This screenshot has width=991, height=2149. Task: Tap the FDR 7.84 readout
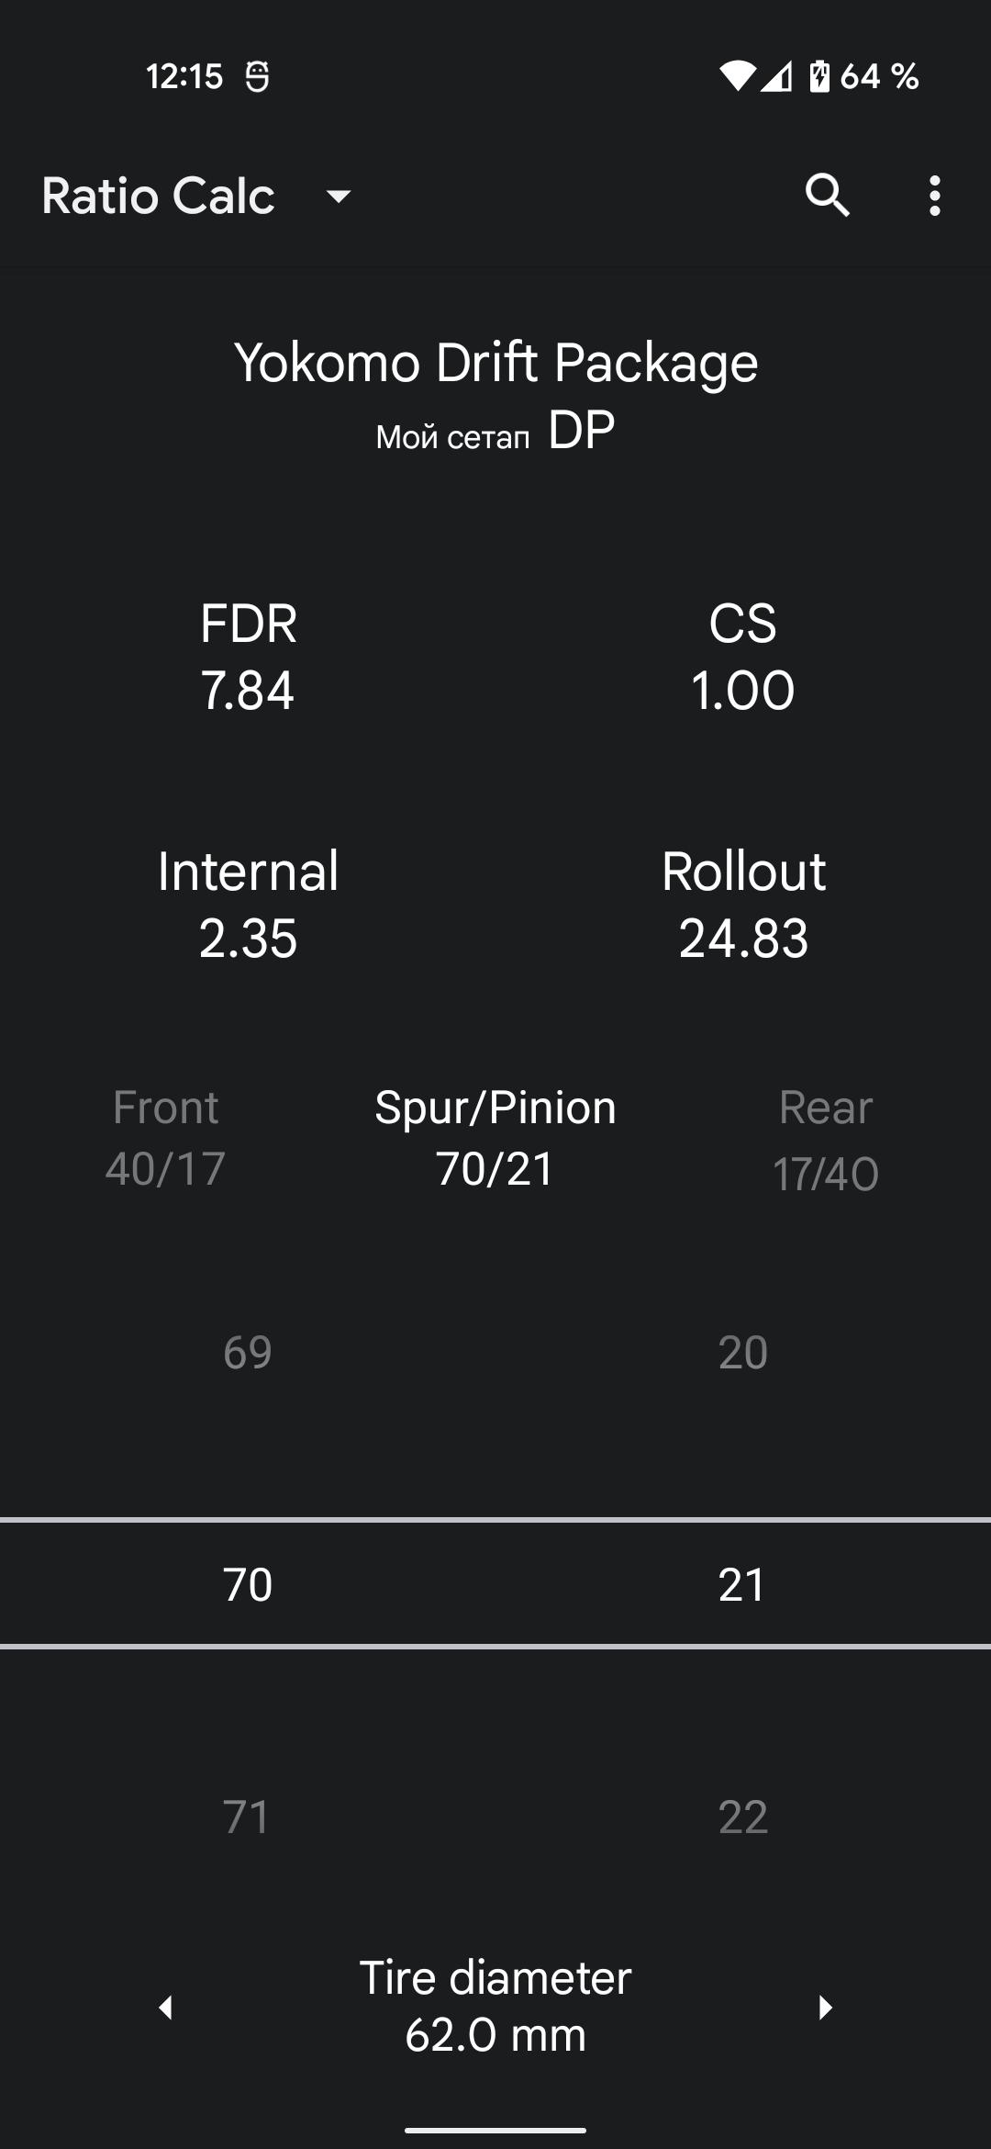248,656
